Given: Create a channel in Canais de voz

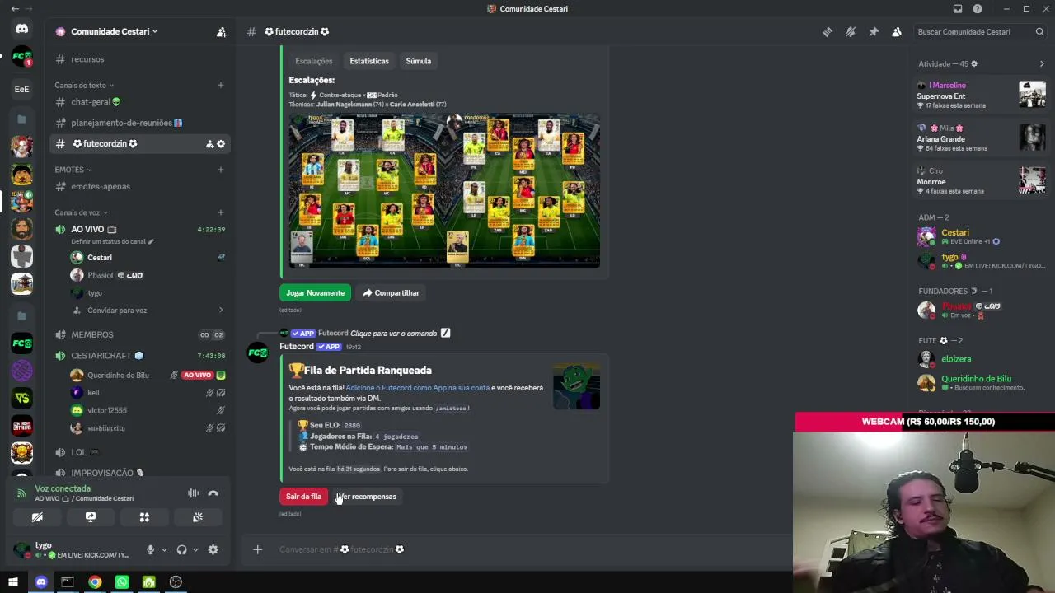Looking at the screenshot, I should pyautogui.click(x=220, y=212).
